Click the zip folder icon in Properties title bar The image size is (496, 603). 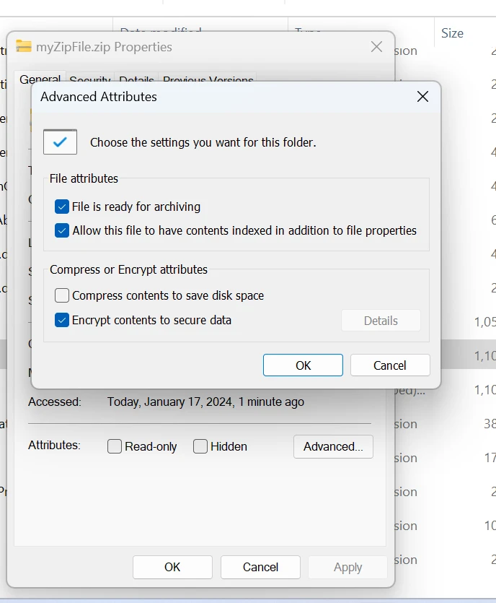click(x=24, y=47)
